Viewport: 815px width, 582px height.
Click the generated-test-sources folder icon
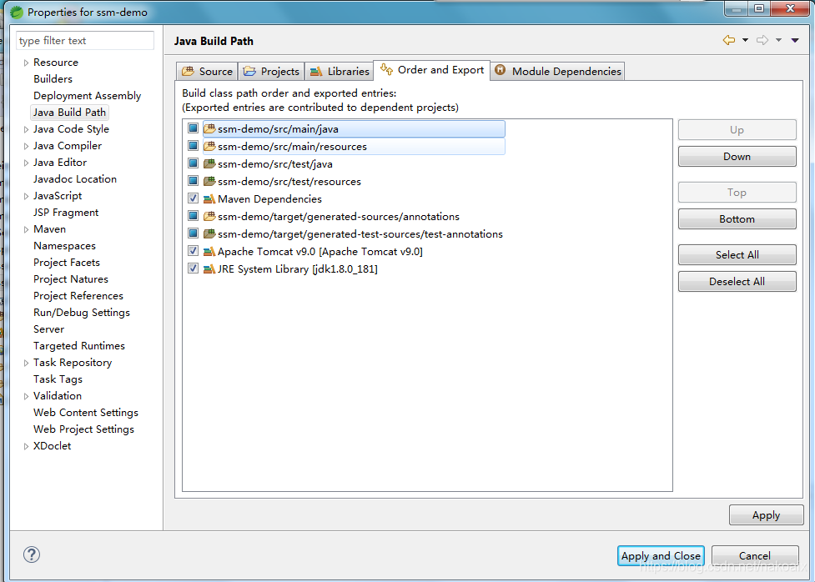tap(209, 233)
